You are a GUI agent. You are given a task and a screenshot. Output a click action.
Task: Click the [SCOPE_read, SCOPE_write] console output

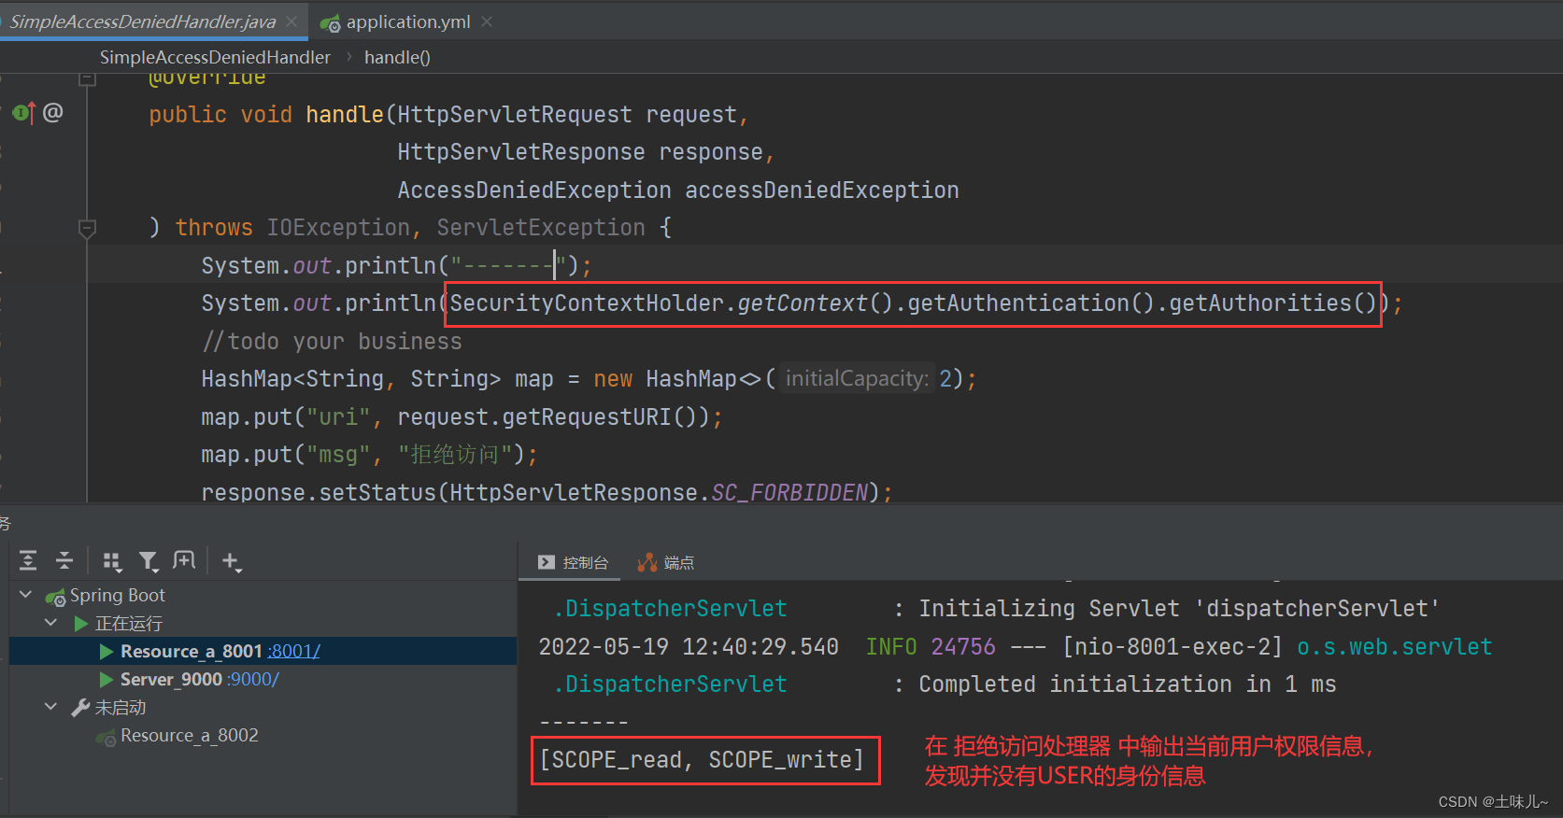click(702, 759)
